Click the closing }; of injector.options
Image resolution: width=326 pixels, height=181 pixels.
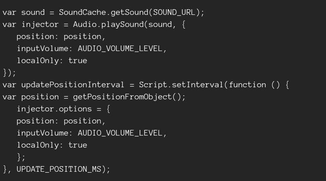21,157
